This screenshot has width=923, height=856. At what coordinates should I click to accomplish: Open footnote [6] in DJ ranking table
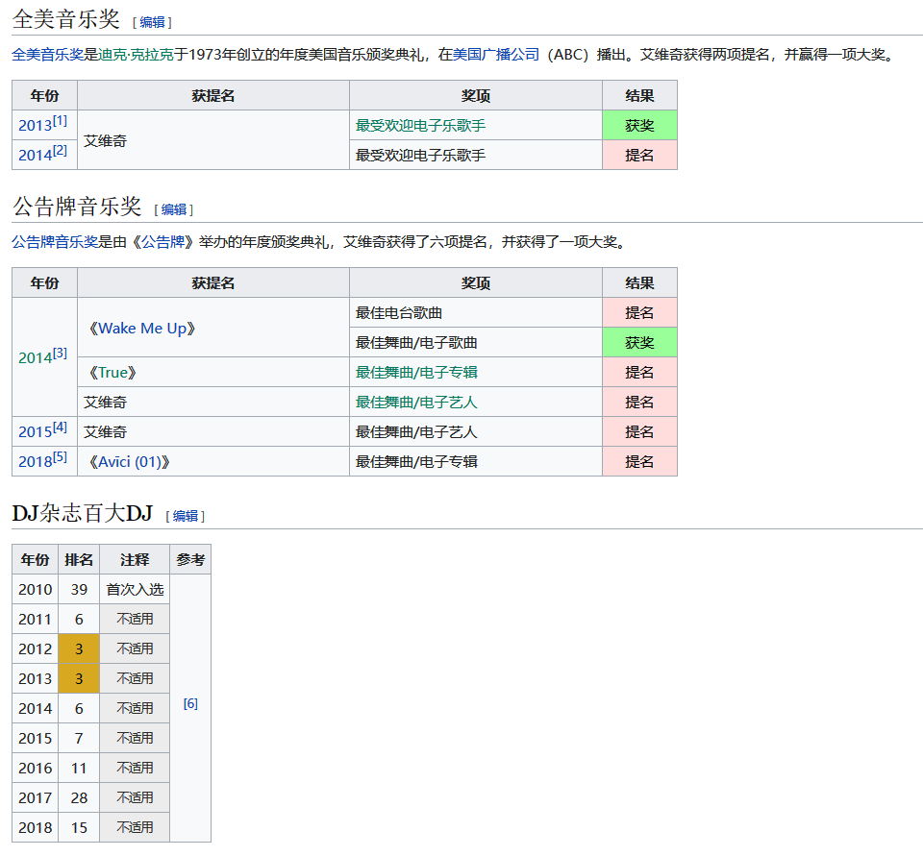(190, 703)
